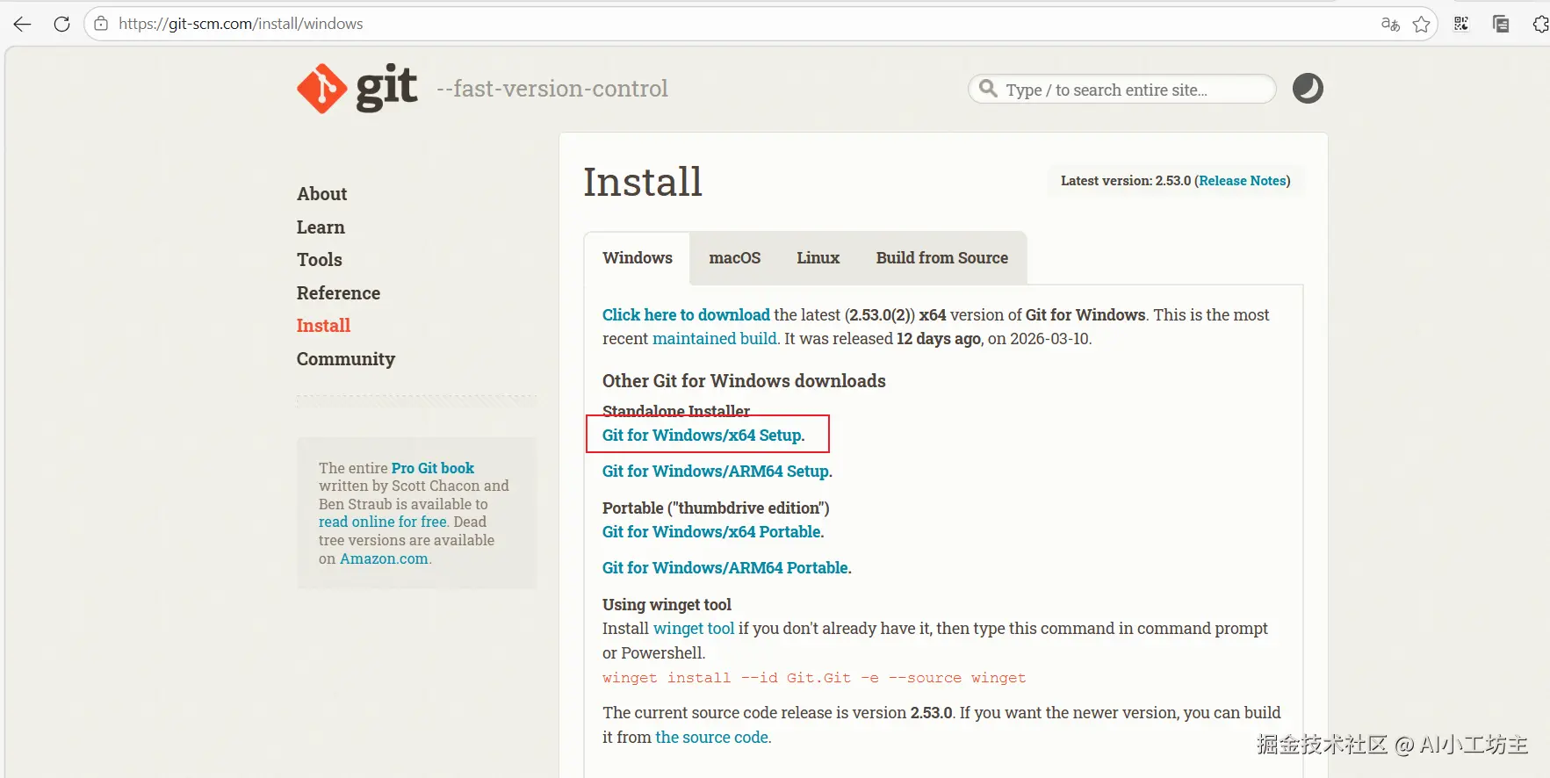Viewport: 1550px width, 778px height.
Task: Download Git for Windows/x64 Setup
Action: coord(703,436)
